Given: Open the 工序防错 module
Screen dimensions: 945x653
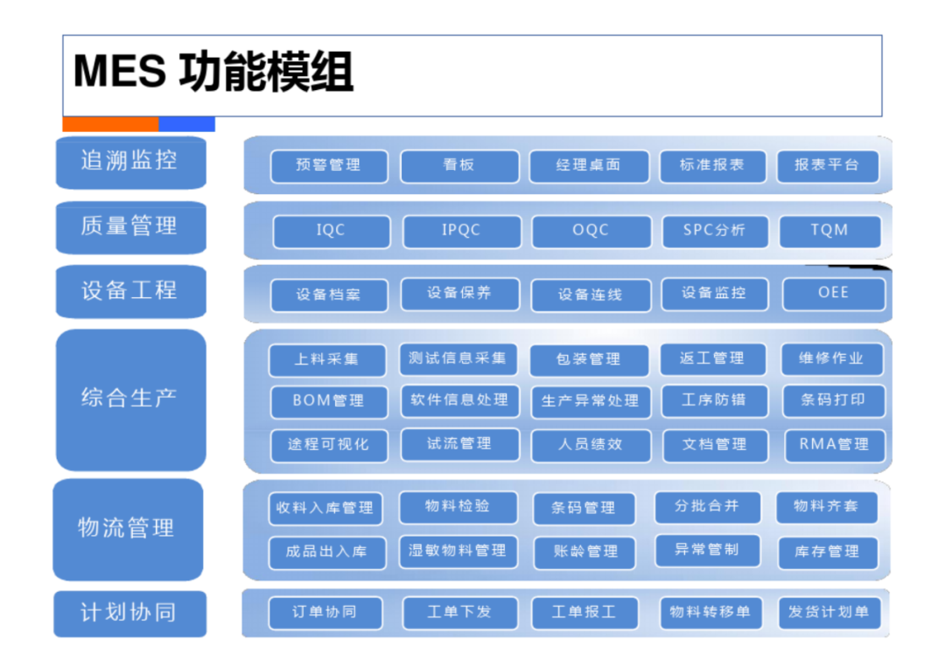Looking at the screenshot, I should click(x=715, y=401).
